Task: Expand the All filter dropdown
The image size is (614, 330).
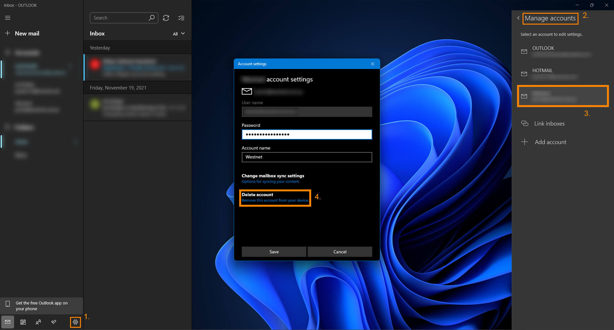Action: [179, 34]
